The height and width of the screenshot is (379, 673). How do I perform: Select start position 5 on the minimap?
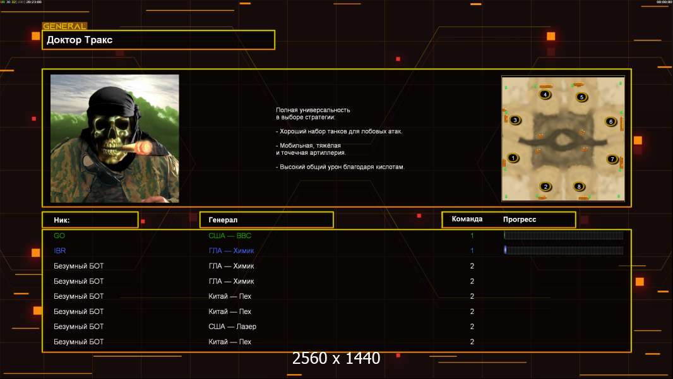(581, 97)
